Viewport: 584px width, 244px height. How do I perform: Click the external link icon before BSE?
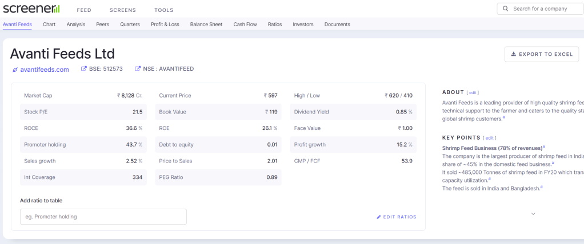coord(84,69)
